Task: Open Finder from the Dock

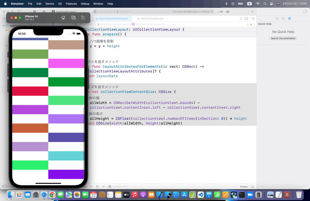Action: point(11,195)
